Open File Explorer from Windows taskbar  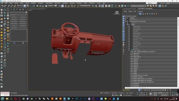(x=7, y=99)
